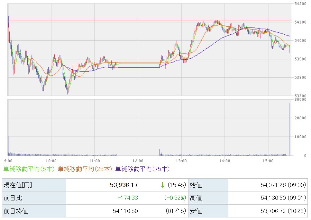Click the day low 53,706.79 (10:22)

point(282,211)
